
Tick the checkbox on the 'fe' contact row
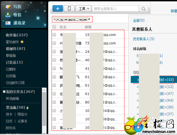pos(54,68)
